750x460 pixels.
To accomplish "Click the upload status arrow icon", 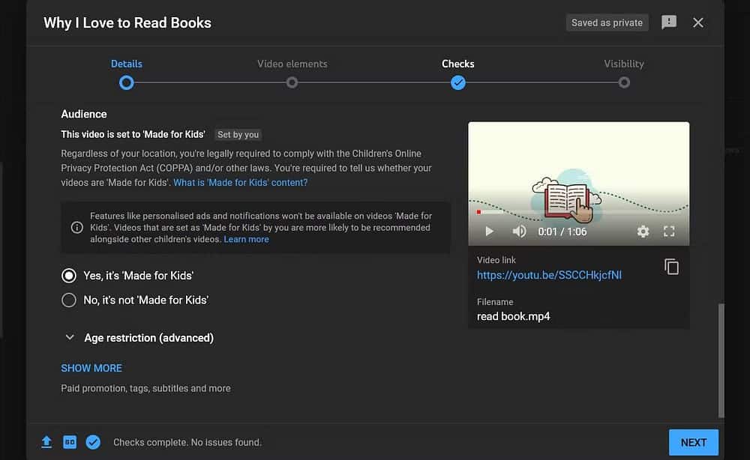I will 46,442.
